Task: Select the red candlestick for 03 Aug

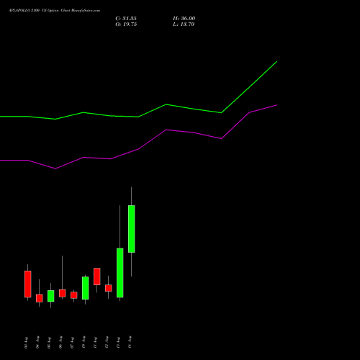Action: pos(28,284)
